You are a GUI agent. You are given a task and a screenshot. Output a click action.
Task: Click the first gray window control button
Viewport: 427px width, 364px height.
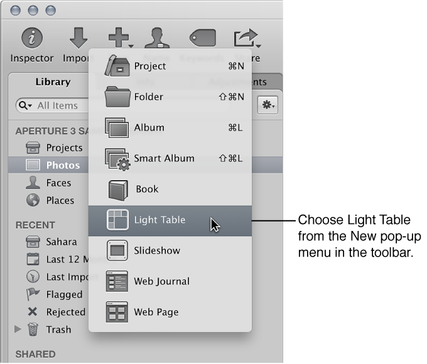15,11
